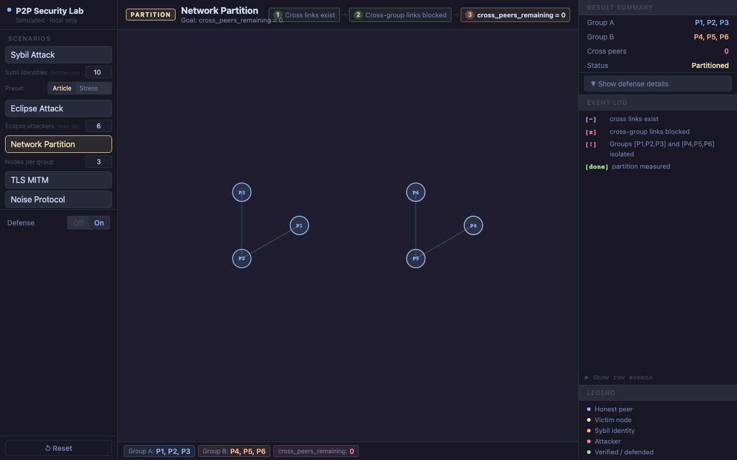The height and width of the screenshot is (460, 737).
Task: Edit the Eclipse attackers value field
Action: (98, 126)
